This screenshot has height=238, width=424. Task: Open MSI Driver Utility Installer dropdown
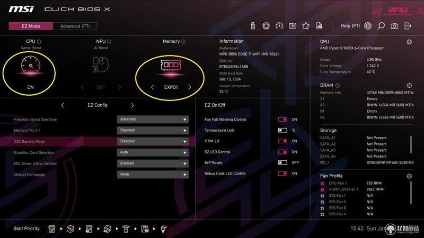tap(153, 163)
